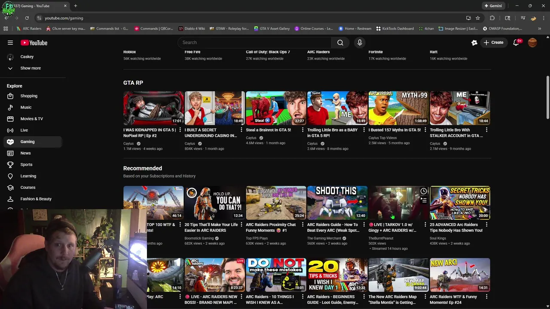This screenshot has height=309, width=550.
Task: Open 20 Tips & Tricks Day 1 thumbnail
Action: [x=337, y=275]
